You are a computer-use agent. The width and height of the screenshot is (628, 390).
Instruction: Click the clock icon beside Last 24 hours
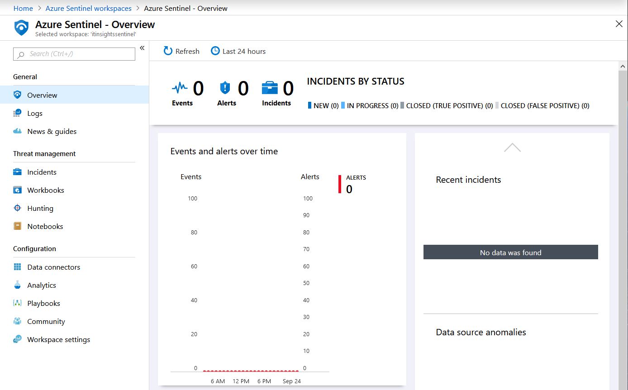[x=215, y=51]
